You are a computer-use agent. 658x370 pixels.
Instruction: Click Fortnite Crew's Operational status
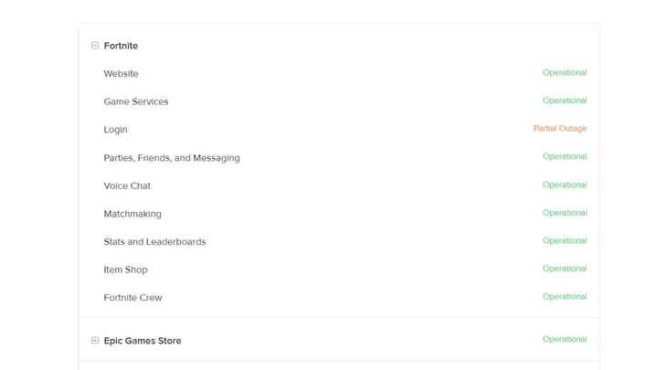click(x=565, y=297)
